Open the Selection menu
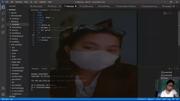The width and height of the screenshot is (180, 101). click(x=19, y=2)
